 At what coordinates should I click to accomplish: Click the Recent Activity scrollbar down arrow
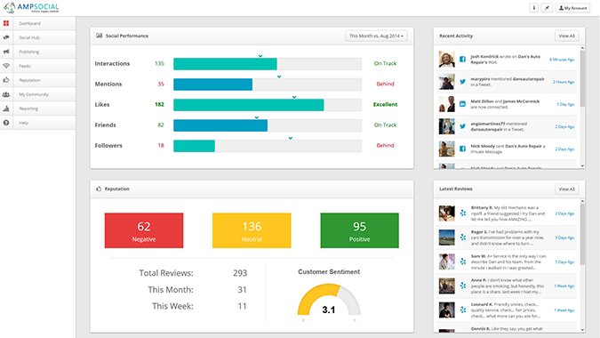click(582, 165)
